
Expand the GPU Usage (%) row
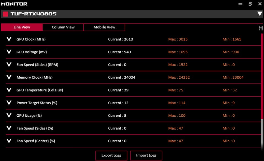(9, 116)
